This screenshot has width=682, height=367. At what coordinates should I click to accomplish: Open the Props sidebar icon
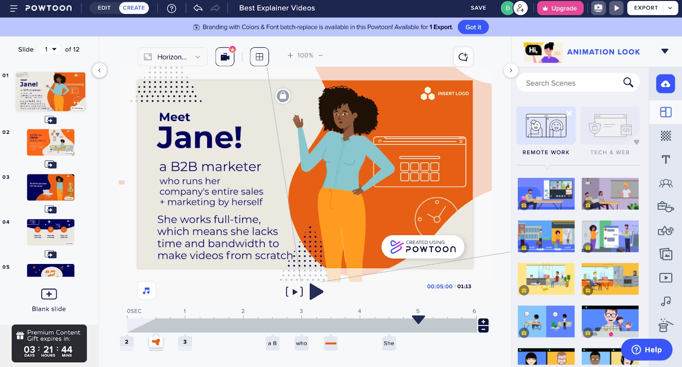(666, 207)
